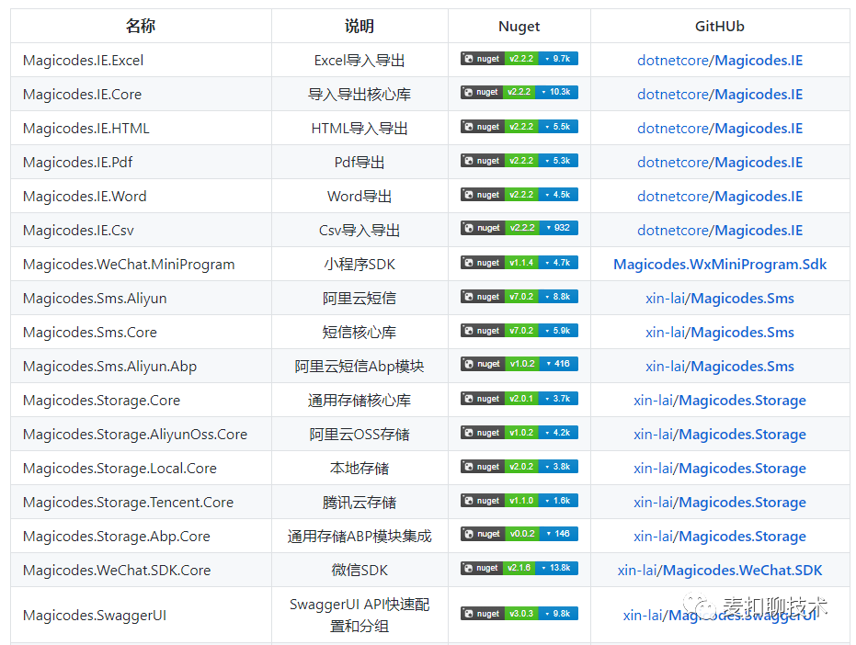856x645 pixels.
Task: Open the Magicodes.WxMiniProgram.Sdk GitHub link
Action: click(x=720, y=264)
